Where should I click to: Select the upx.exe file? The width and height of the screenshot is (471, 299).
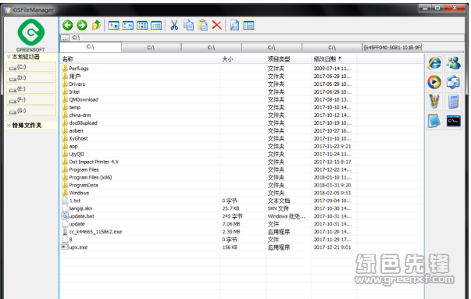pyautogui.click(x=78, y=247)
